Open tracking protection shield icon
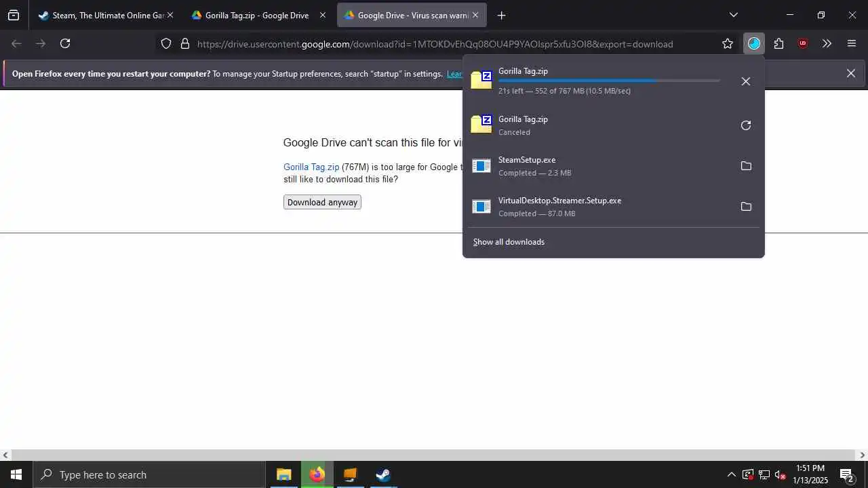The image size is (868, 488). tap(166, 43)
